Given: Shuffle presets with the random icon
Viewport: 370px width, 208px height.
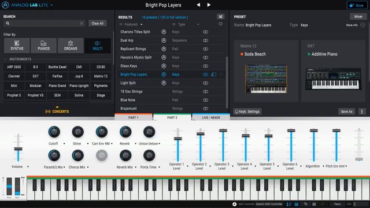Looking at the screenshot, I should point(220,17).
